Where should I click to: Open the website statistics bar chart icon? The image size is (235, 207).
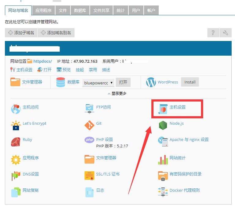163,160
